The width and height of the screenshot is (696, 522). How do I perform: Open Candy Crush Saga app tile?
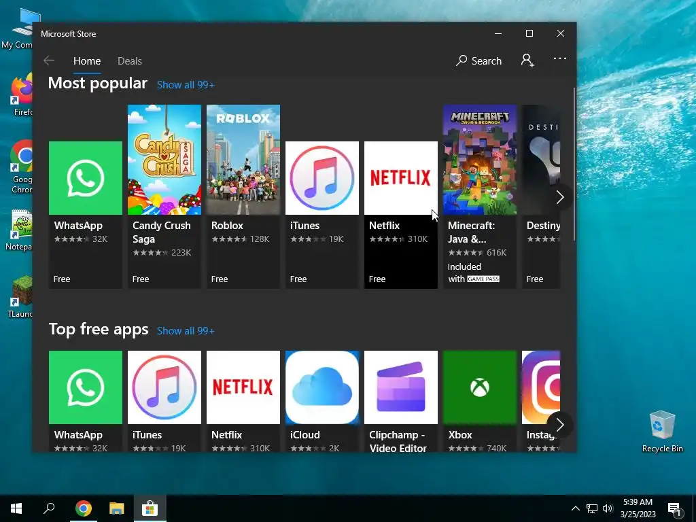[x=164, y=196]
